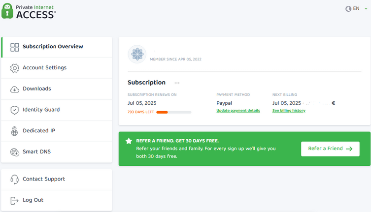Click the Account Settings gear icon
This screenshot has width=371, height=212.
pyautogui.click(x=14, y=68)
